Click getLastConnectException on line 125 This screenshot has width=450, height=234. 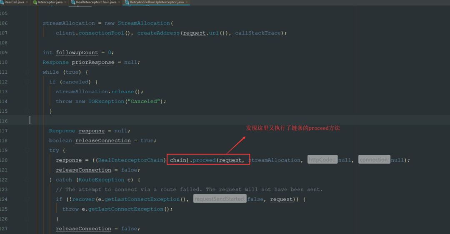tap(126, 209)
